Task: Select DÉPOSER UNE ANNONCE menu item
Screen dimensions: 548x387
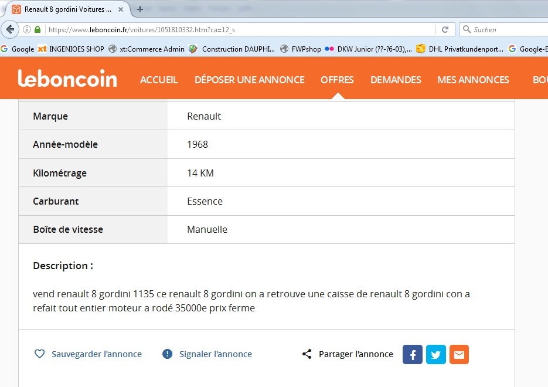Action: coord(250,80)
